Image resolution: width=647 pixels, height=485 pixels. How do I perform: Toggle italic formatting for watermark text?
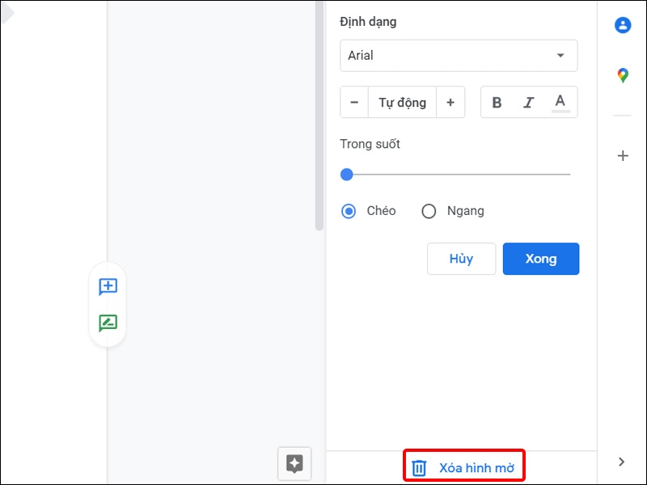[529, 103]
